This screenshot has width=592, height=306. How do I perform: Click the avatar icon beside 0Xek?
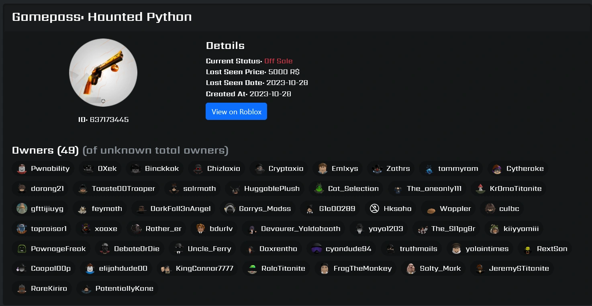(88, 169)
